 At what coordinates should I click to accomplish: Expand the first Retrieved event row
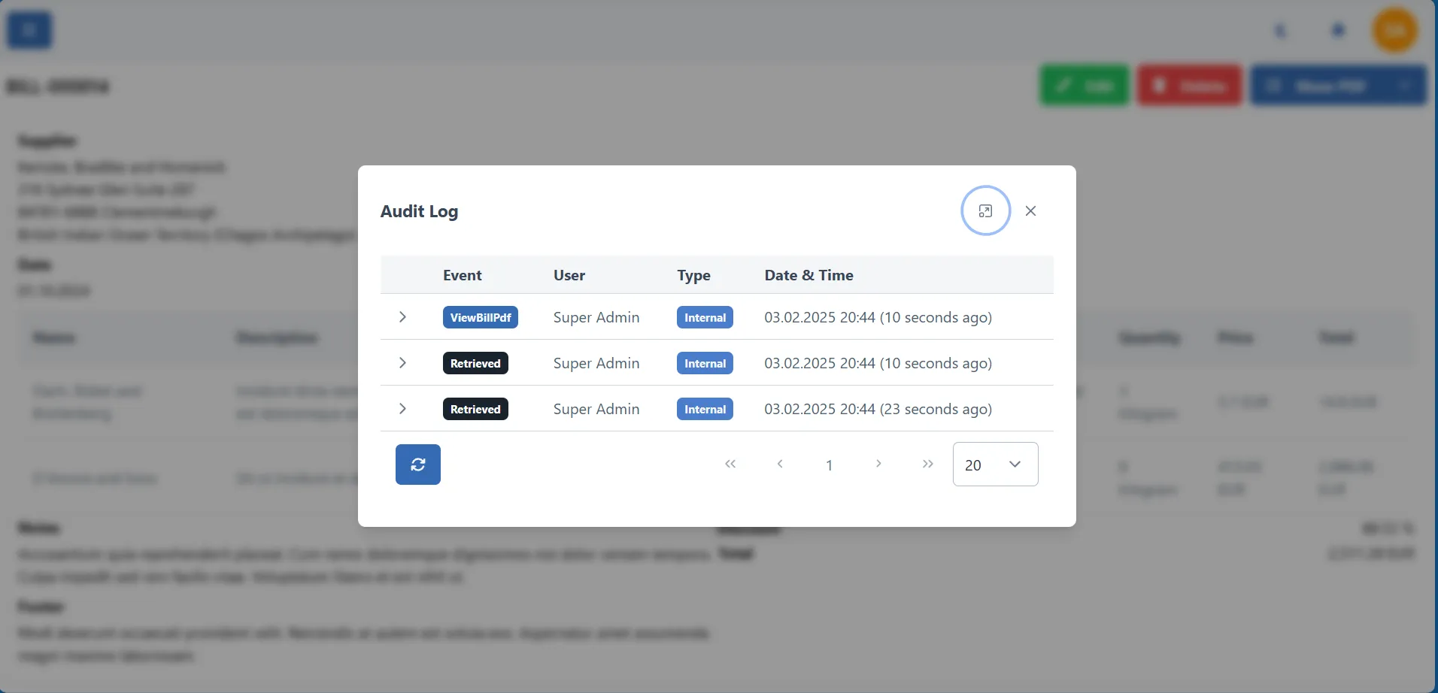(402, 363)
